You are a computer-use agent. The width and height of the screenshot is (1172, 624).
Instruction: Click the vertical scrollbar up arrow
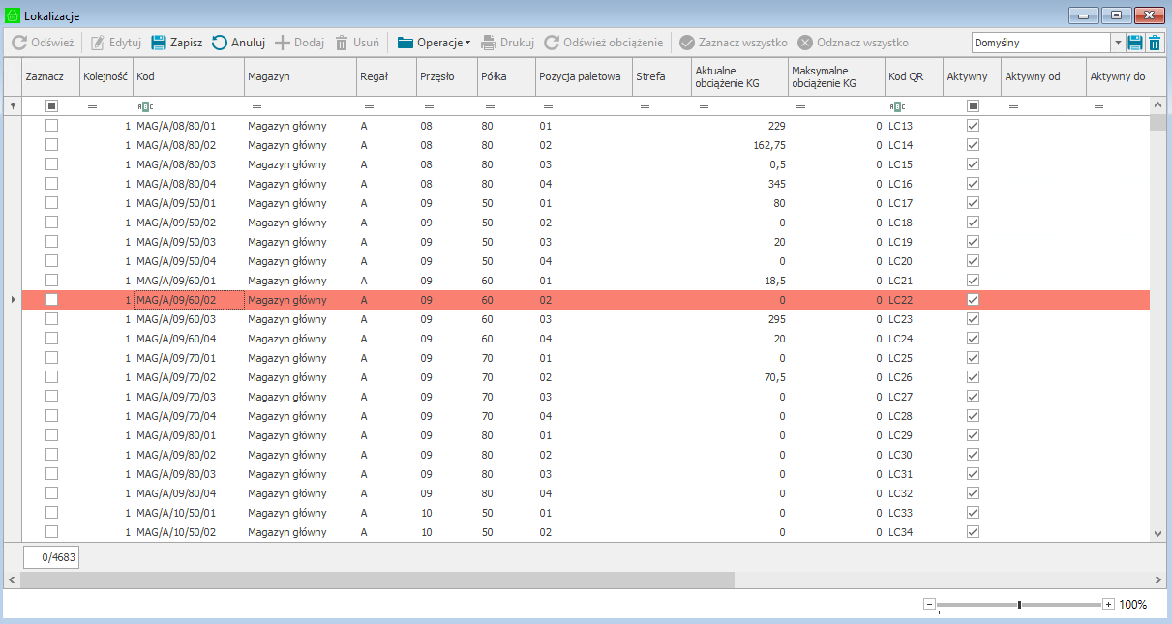tap(1157, 104)
